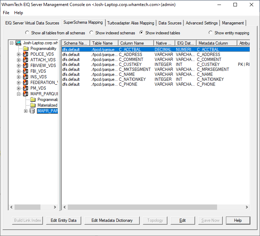Click the FEDERATION_VDS data source icon
Image resolution: width=260 pixels, height=236 pixels.
click(x=26, y=82)
